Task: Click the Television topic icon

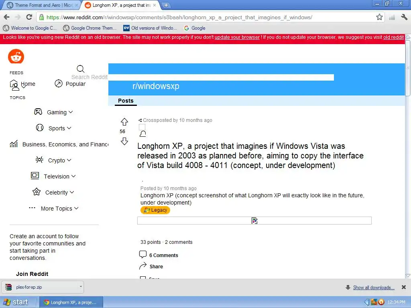Action: 35,176
